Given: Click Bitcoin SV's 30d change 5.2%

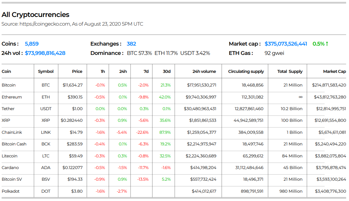Looking at the screenshot, I should click(x=166, y=179).
